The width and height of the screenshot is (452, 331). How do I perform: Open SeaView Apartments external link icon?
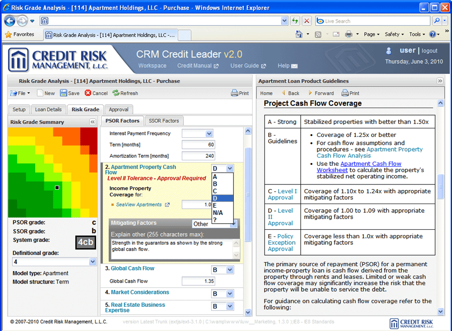(167, 205)
